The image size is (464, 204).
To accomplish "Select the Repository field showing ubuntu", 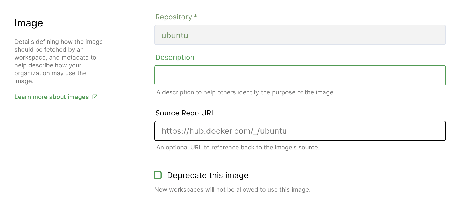I will (300, 35).
